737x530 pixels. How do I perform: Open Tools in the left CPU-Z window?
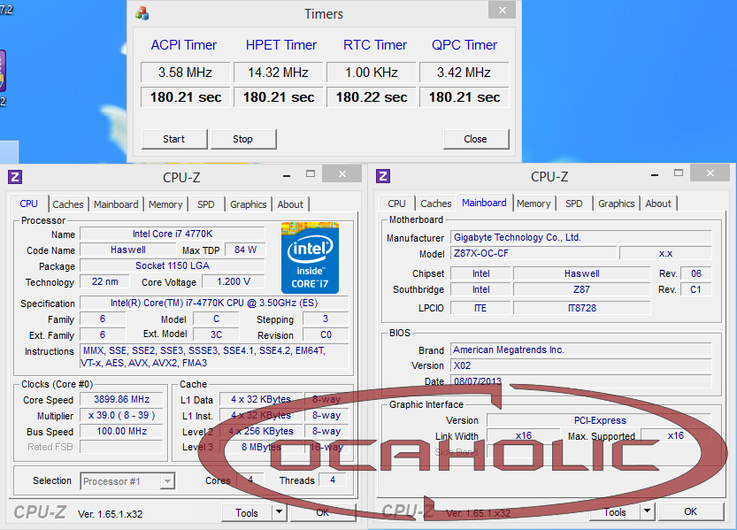(247, 512)
